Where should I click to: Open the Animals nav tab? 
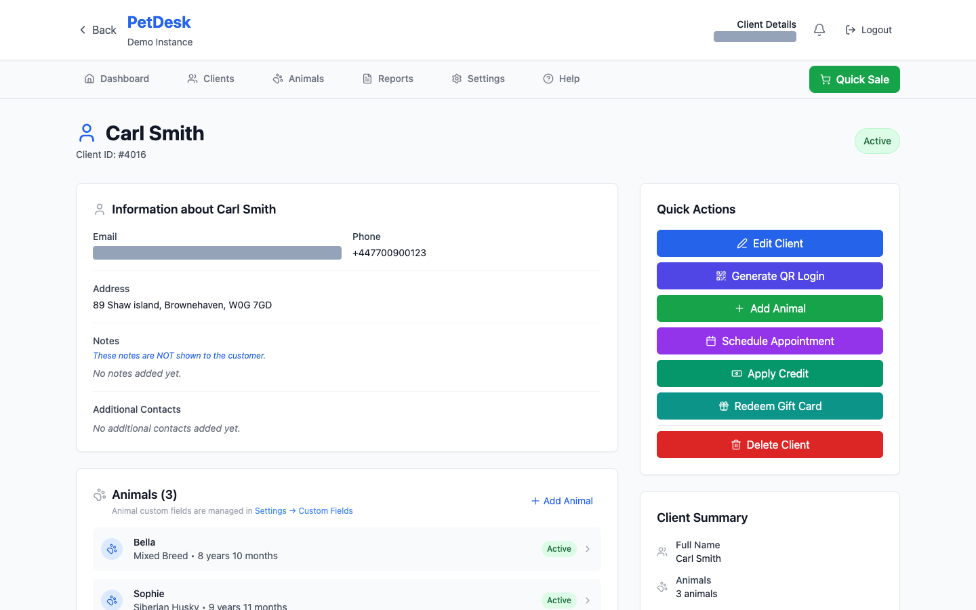(298, 79)
